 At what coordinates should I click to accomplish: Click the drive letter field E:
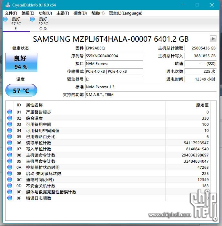coord(114,79)
